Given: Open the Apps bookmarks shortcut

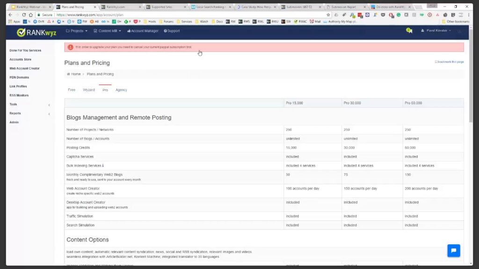Looking at the screenshot, I should coord(15,21).
